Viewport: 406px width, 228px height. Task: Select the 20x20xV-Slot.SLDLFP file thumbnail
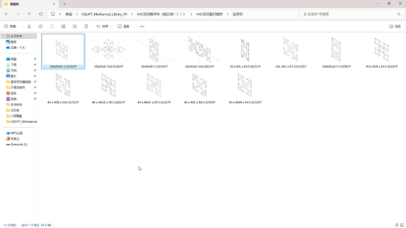pos(108,52)
